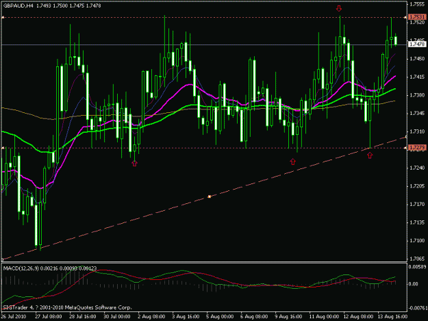
Task: Click the -0.00761 MACD scale value
Action: pos(417,308)
